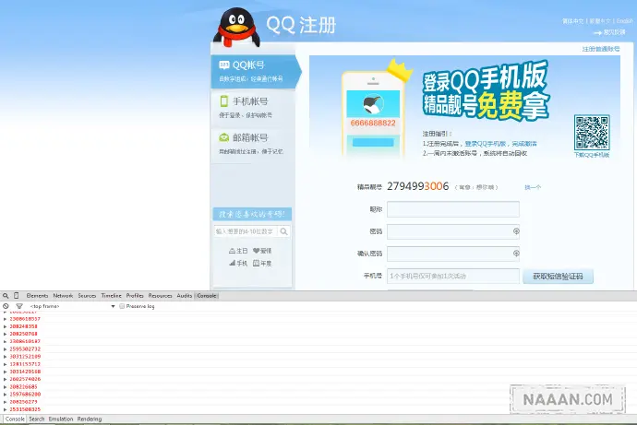Toggle DevTools device mode icon
The image size is (637, 425).
tap(17, 296)
